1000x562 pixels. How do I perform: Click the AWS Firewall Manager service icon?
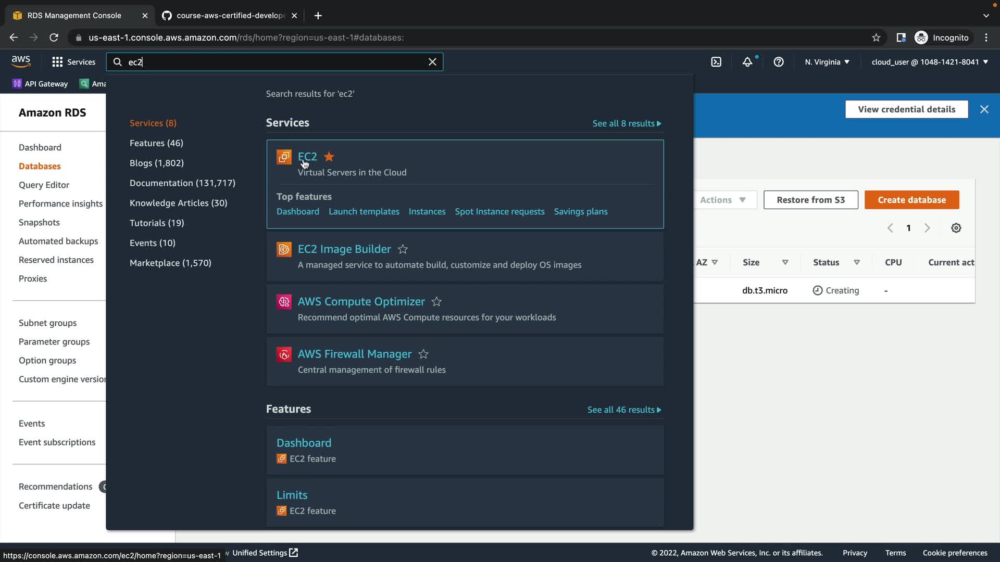pos(284,354)
